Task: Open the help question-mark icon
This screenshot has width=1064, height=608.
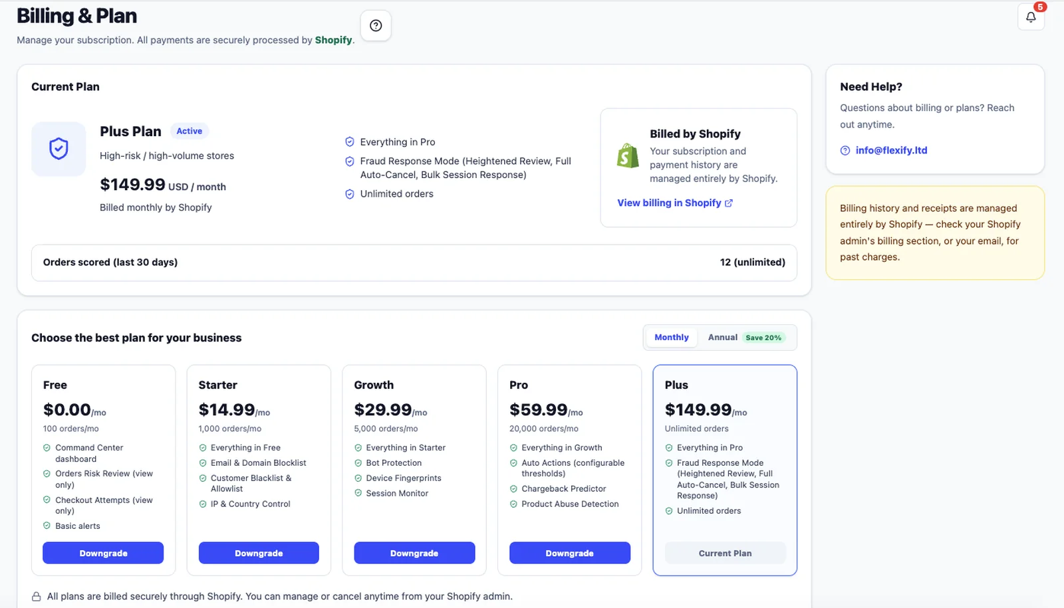Action: pos(376,26)
